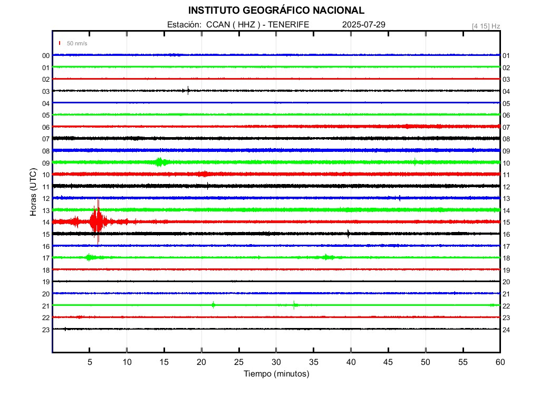Click the black spike on 15h trace near minute 40

(x=348, y=234)
